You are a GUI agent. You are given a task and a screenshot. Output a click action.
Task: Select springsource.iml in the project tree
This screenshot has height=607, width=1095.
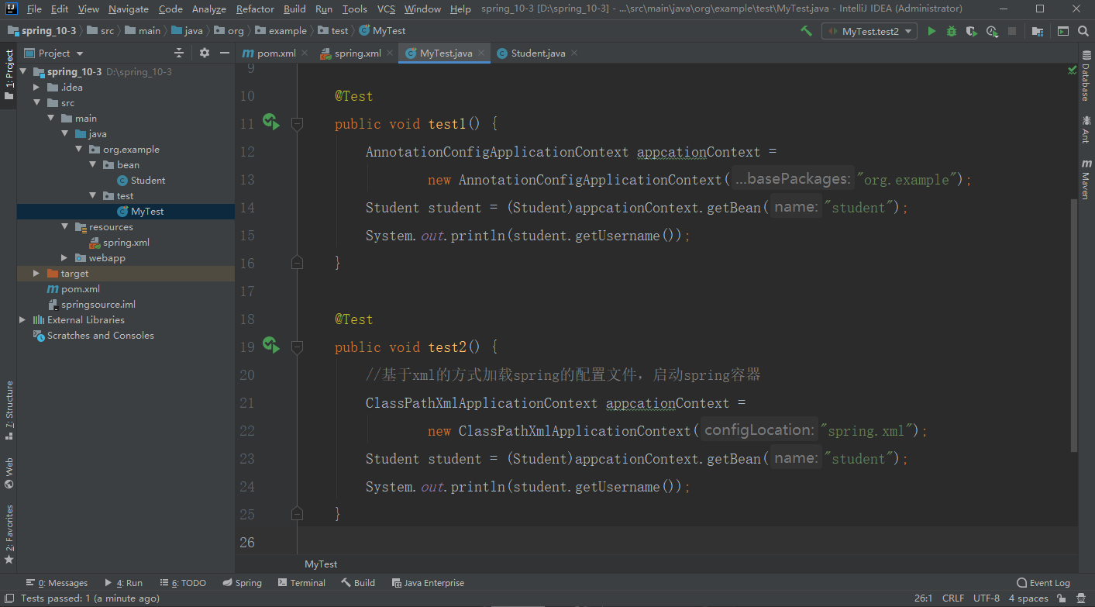click(91, 305)
